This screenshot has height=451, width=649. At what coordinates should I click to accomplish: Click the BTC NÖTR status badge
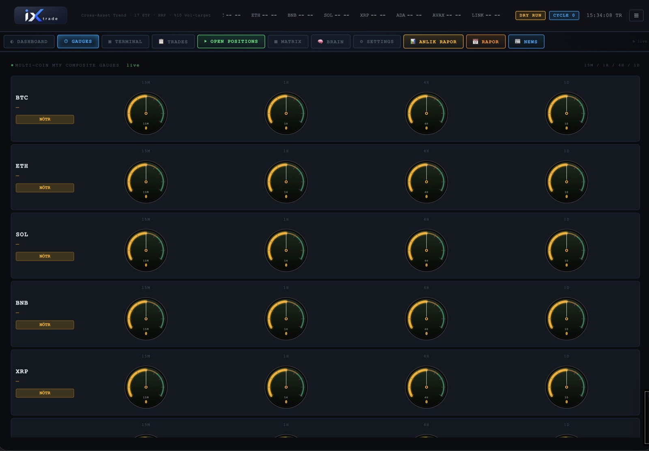45,119
